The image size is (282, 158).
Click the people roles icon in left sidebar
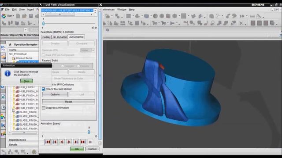coord(3,134)
